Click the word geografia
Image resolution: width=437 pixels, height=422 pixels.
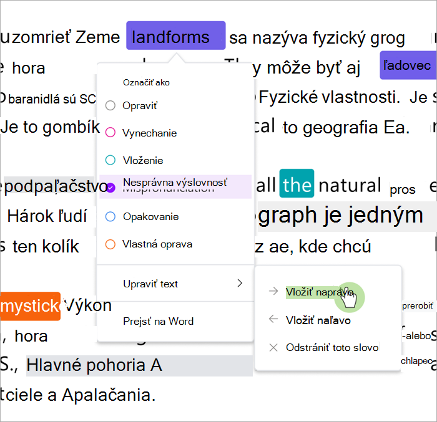tap(340, 128)
